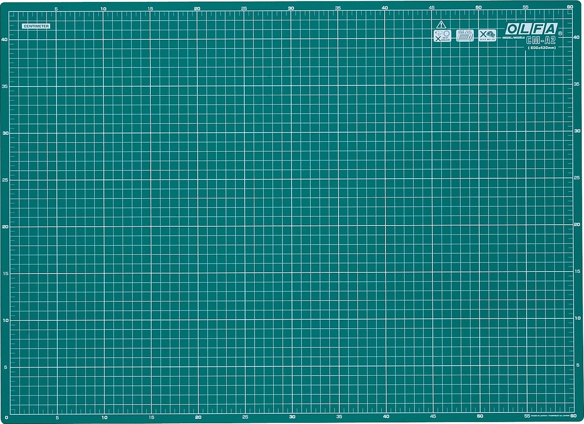The image size is (584, 424).
Task: Click the 0 origin mark at bottom-left
Action: pyautogui.click(x=6, y=418)
